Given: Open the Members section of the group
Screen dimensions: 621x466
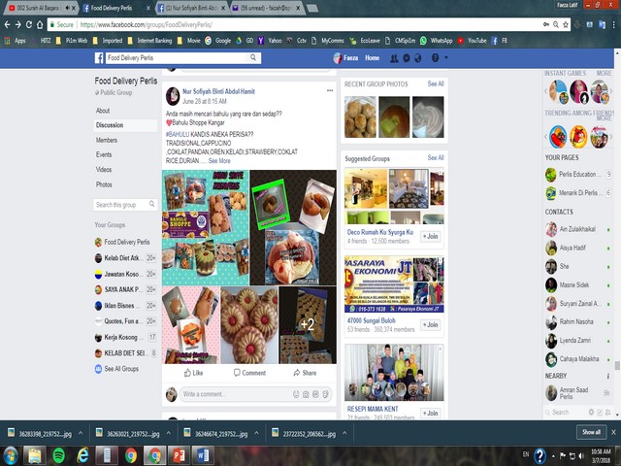Looking at the screenshot, I should pyautogui.click(x=107, y=140).
